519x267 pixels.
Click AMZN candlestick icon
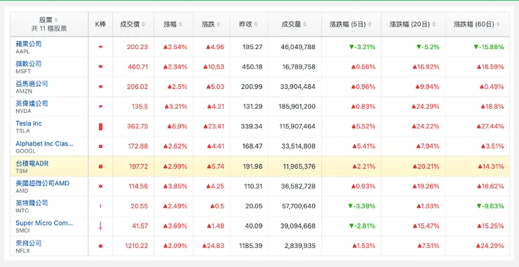point(100,87)
